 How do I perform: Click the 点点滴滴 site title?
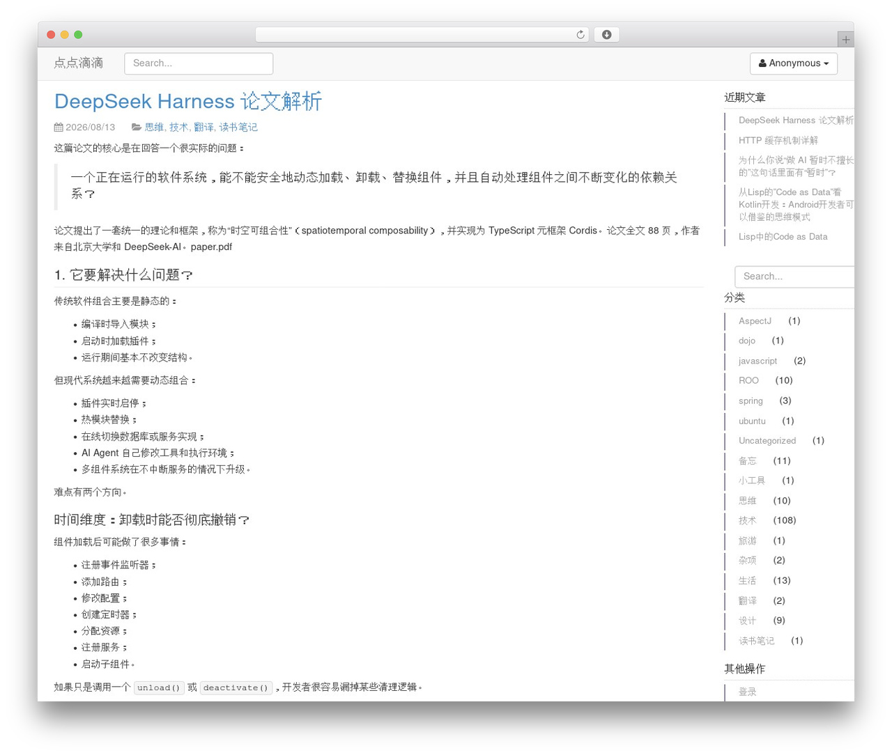tap(79, 63)
